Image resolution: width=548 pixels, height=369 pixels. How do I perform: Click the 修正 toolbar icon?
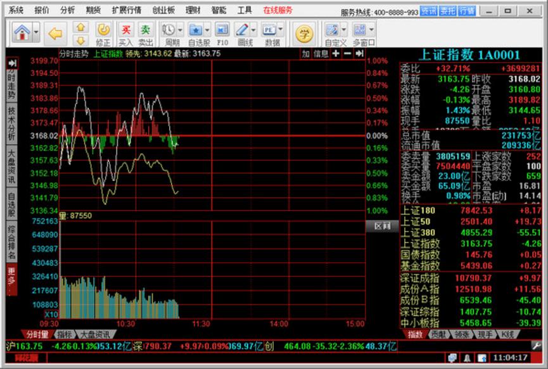point(103,30)
